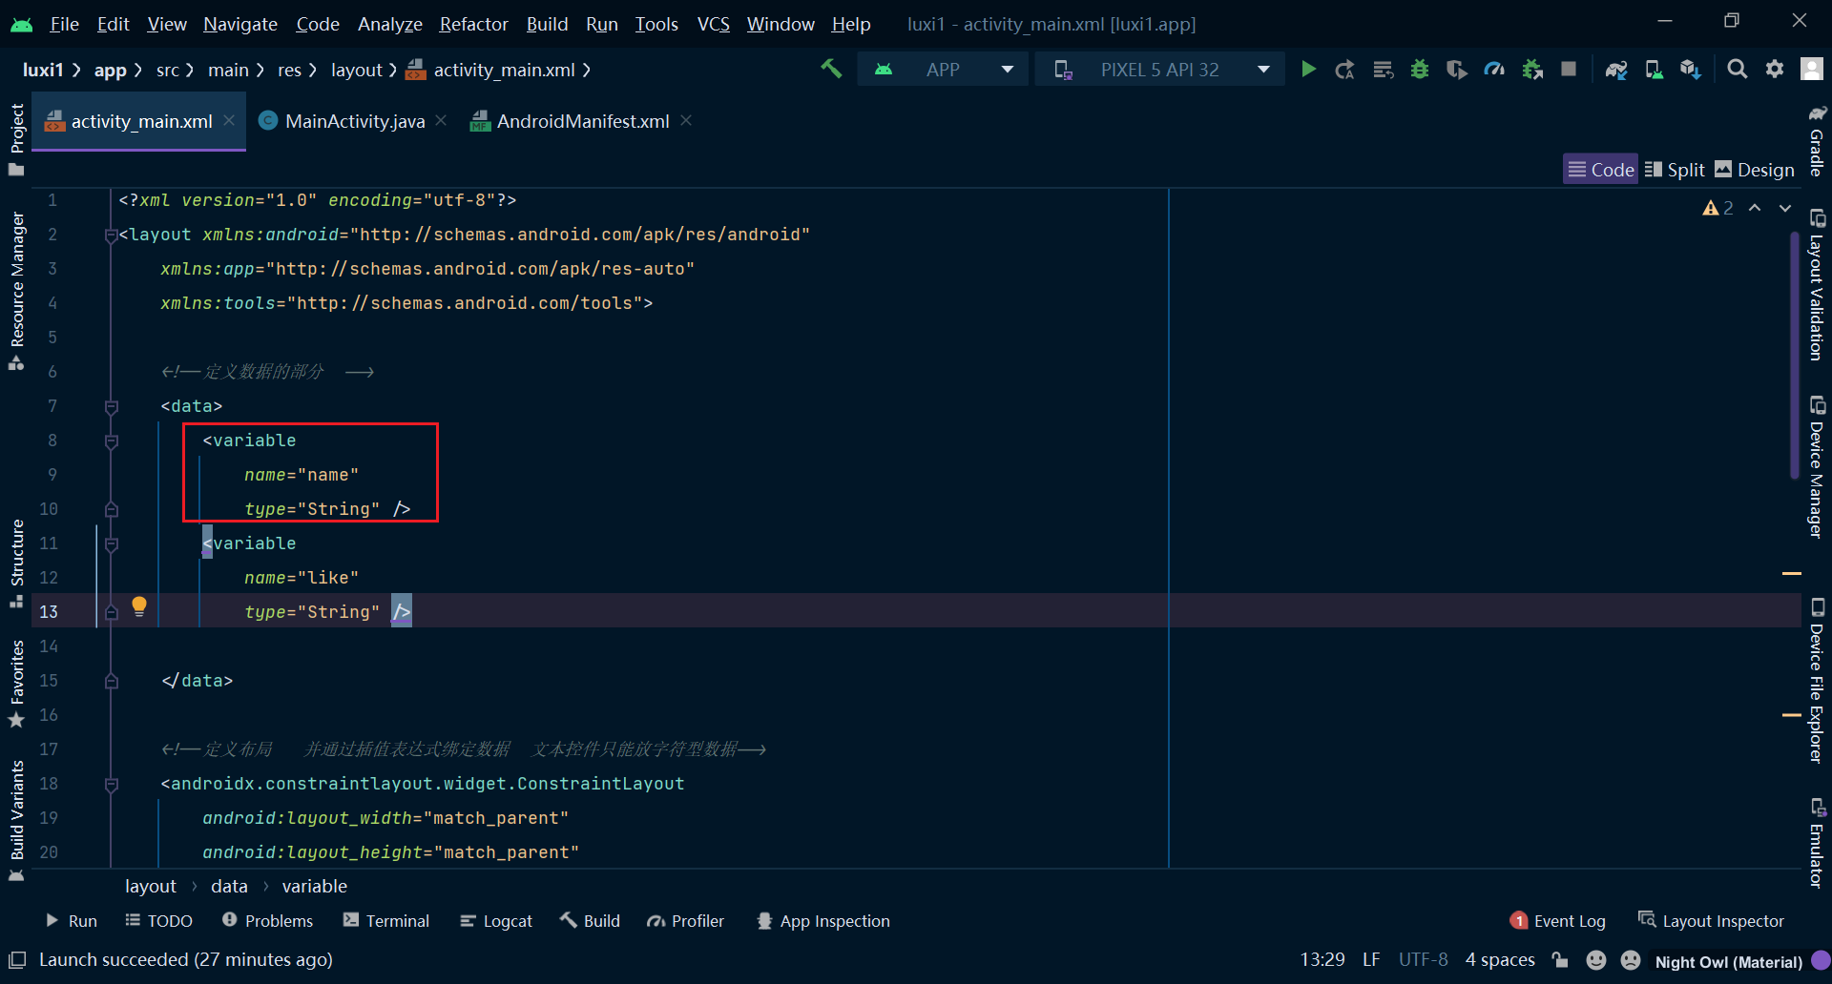Image resolution: width=1832 pixels, height=984 pixels.
Task: Open the Terminal tool window
Action: pos(386,921)
